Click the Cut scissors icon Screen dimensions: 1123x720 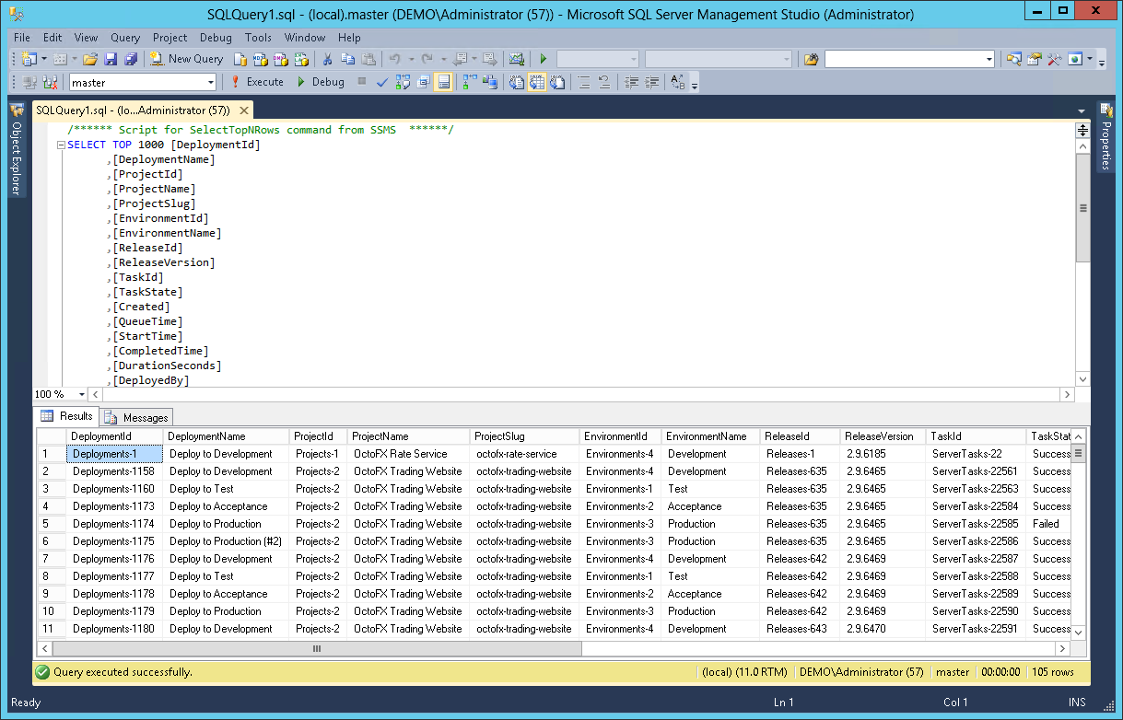click(327, 59)
